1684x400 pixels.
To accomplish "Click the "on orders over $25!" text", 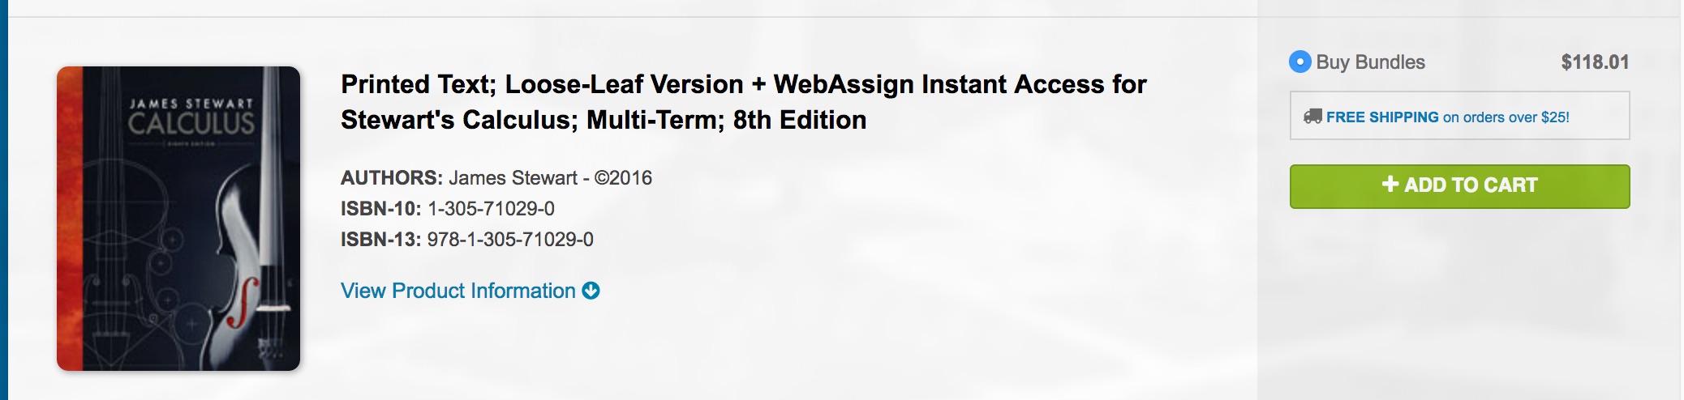I will coord(1506,117).
